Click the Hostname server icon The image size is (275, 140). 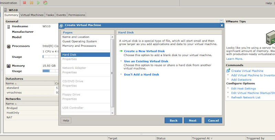[8, 27]
